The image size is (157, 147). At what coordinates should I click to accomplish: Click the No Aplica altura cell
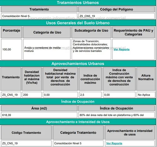point(146,95)
